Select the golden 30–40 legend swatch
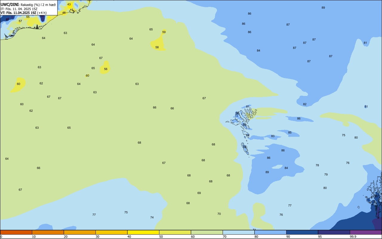 point(111,232)
